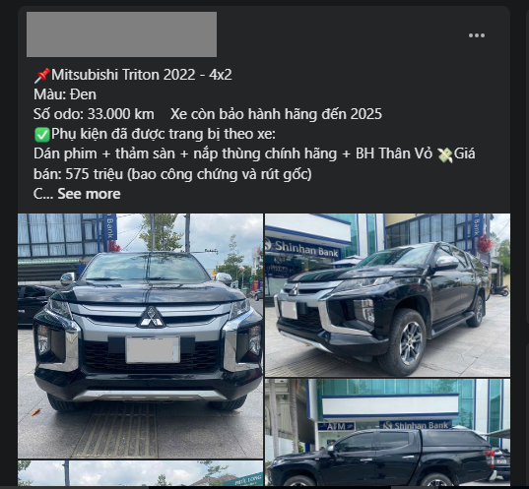The height and width of the screenshot is (489, 529).
Task: Click the 575 triệu price text
Action: click(95, 174)
